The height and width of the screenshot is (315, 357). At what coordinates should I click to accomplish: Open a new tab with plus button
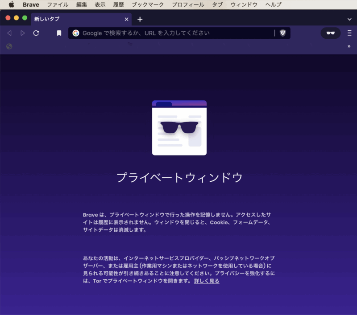140,19
